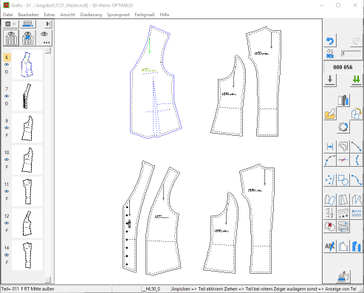Open the eye options with three dots

44,38
